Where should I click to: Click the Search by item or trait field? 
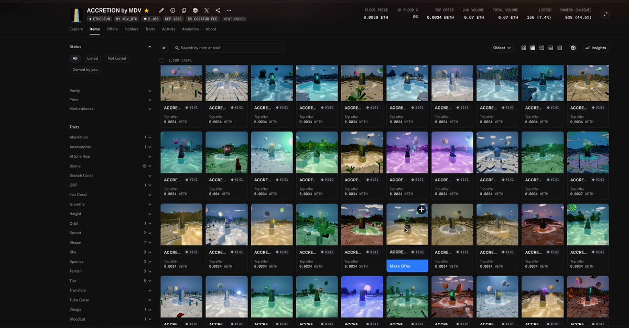pos(228,48)
